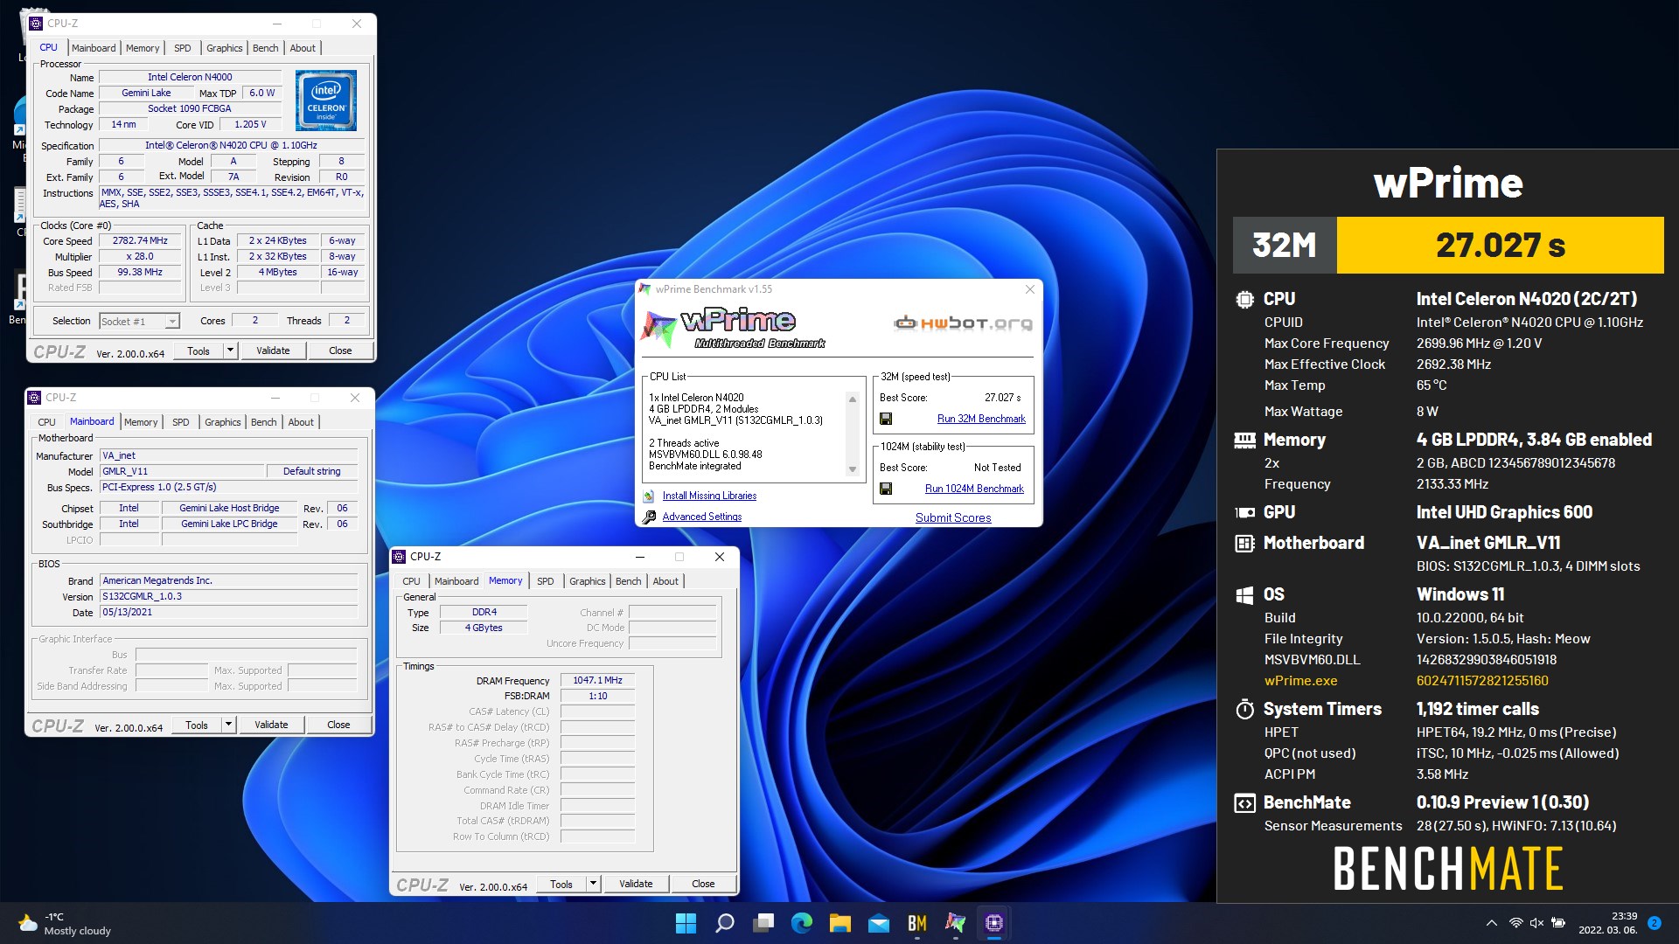This screenshot has height=944, width=1679.
Task: Open Socket #1 selection dropdown
Action: pyautogui.click(x=172, y=322)
